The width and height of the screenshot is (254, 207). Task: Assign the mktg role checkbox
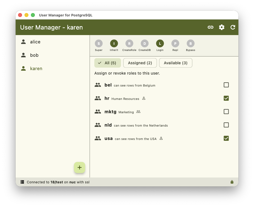[226, 112]
